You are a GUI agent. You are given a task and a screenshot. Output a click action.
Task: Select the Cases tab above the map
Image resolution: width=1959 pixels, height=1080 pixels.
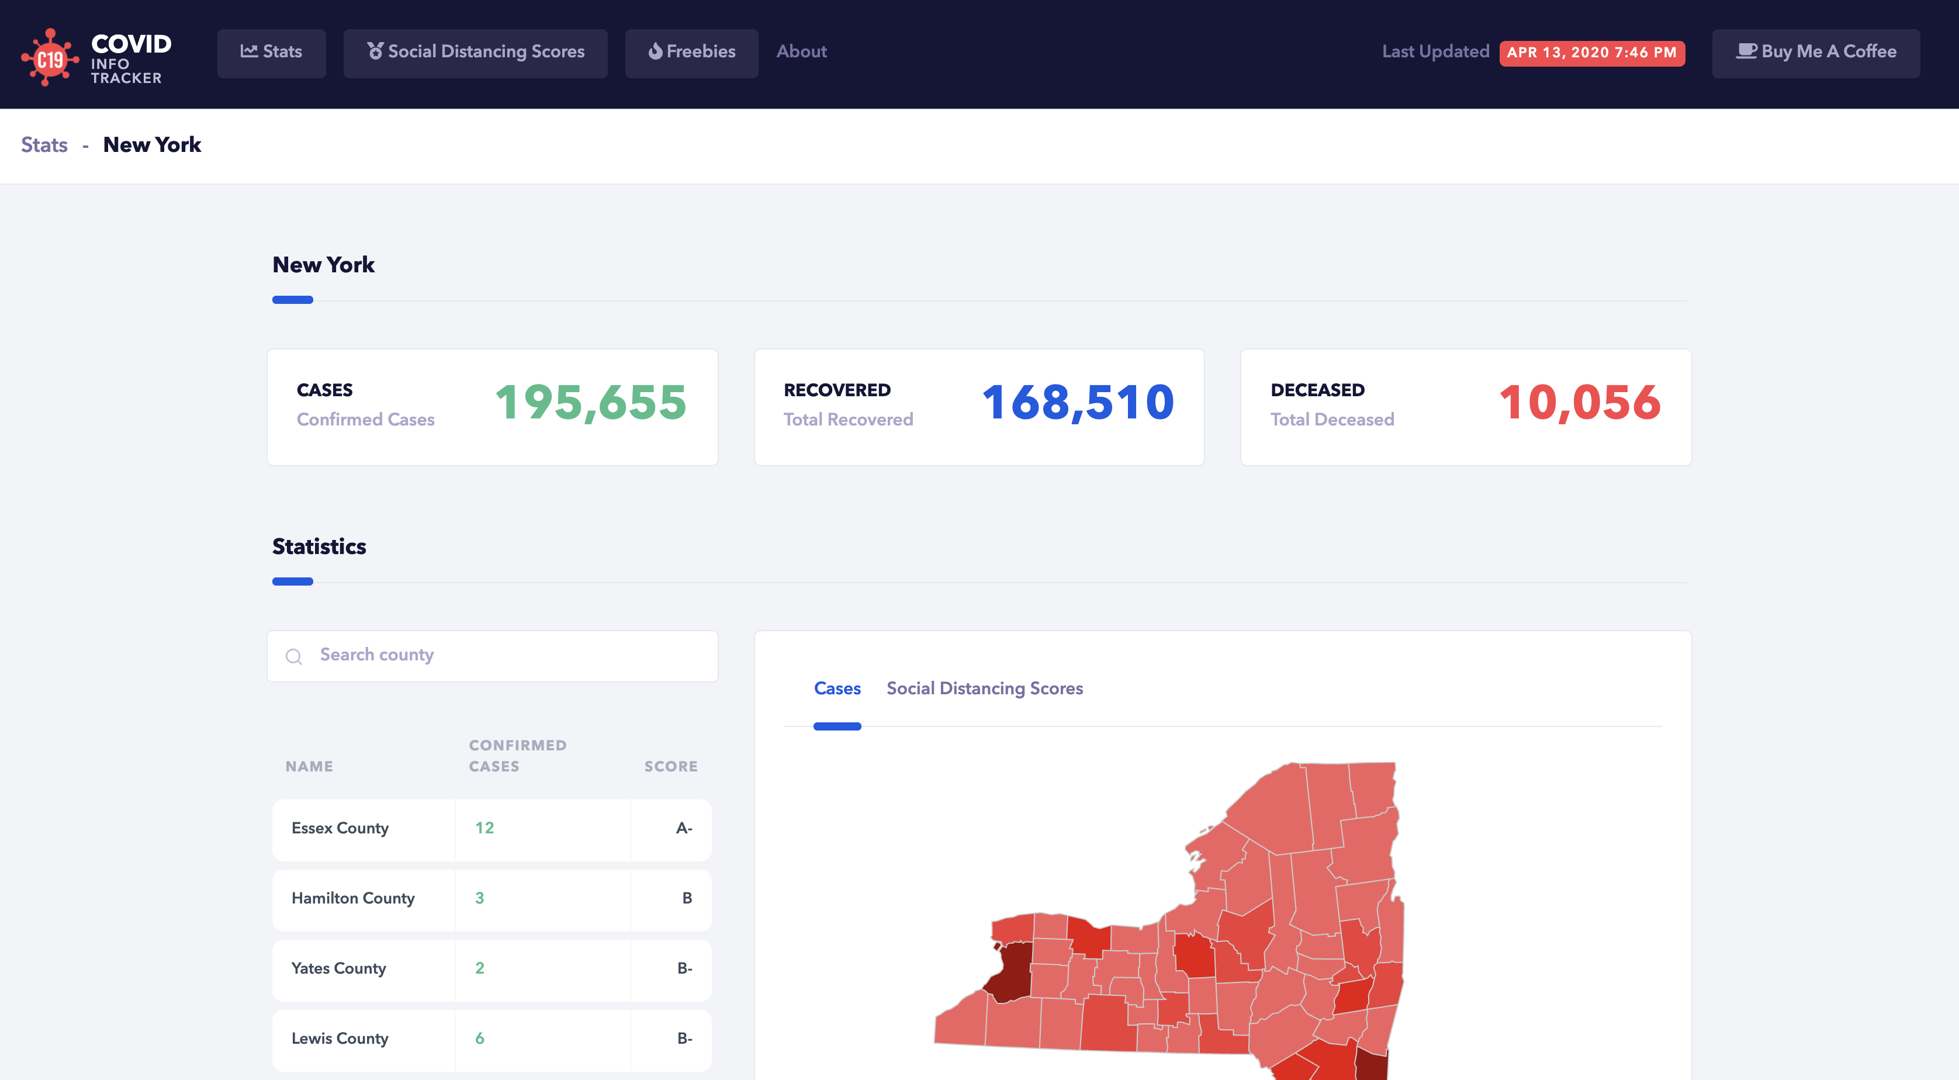point(837,688)
